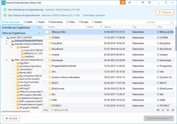Viewport: 177px width, 124px height.
Task: Collapse the Mehr verlorene Dateien(Raw) node
Action: pos(6,60)
